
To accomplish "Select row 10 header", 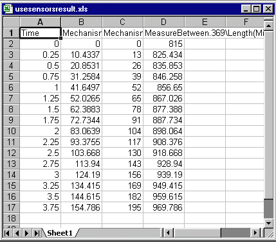I will tap(12, 131).
